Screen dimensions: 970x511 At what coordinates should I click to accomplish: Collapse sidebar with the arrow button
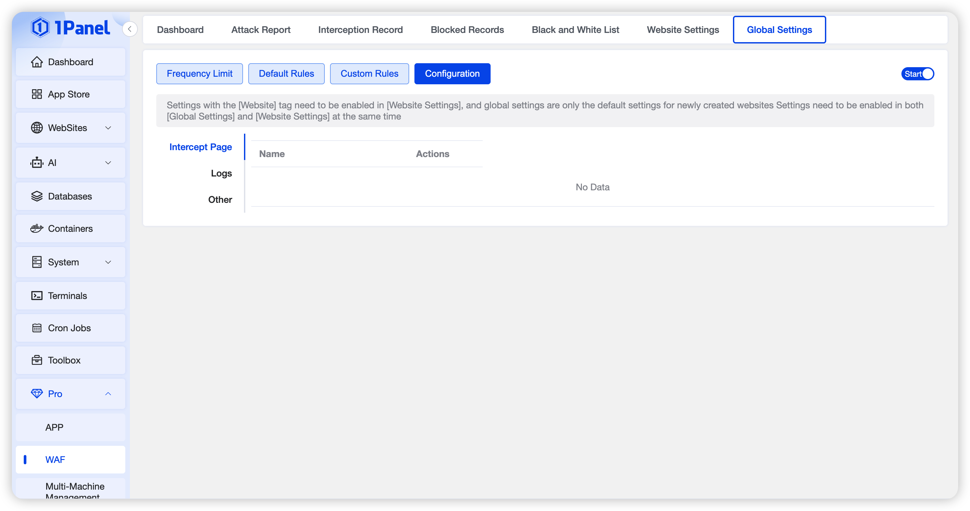(130, 29)
